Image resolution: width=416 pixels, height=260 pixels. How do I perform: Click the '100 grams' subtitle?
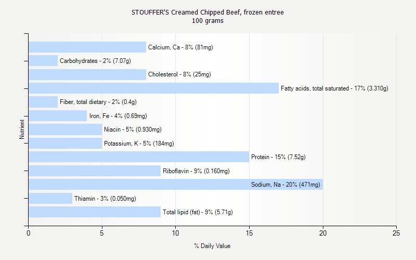tap(207, 21)
